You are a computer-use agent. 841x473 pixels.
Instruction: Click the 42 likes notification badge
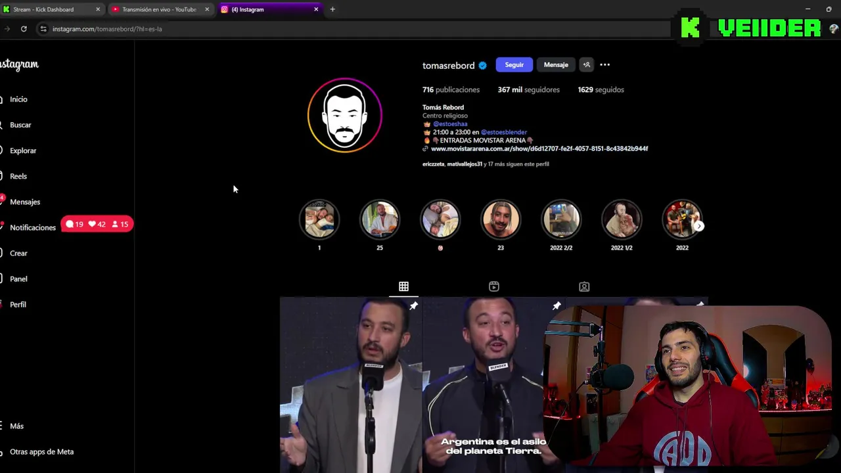coord(97,224)
